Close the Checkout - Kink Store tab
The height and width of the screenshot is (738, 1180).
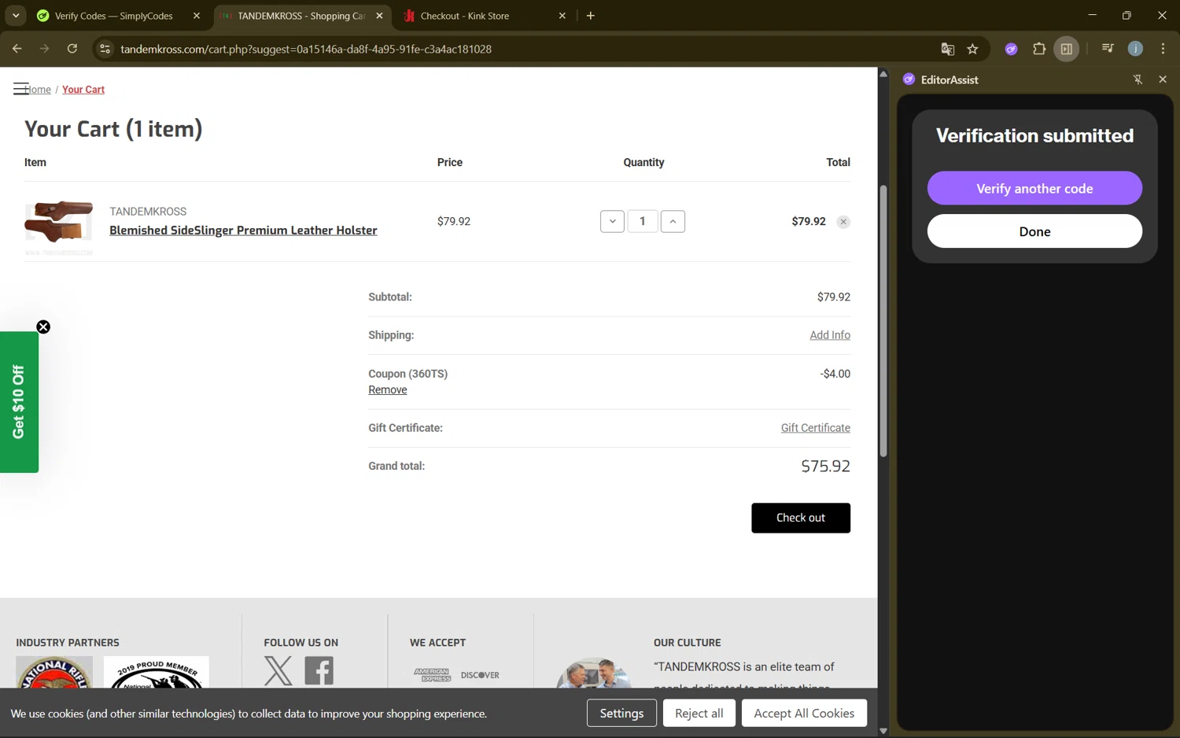click(562, 16)
